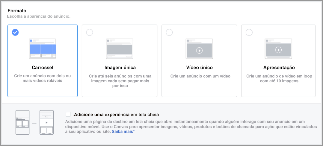Open the Saiba mais link
This screenshot has width=323, height=146.
(x=123, y=131)
